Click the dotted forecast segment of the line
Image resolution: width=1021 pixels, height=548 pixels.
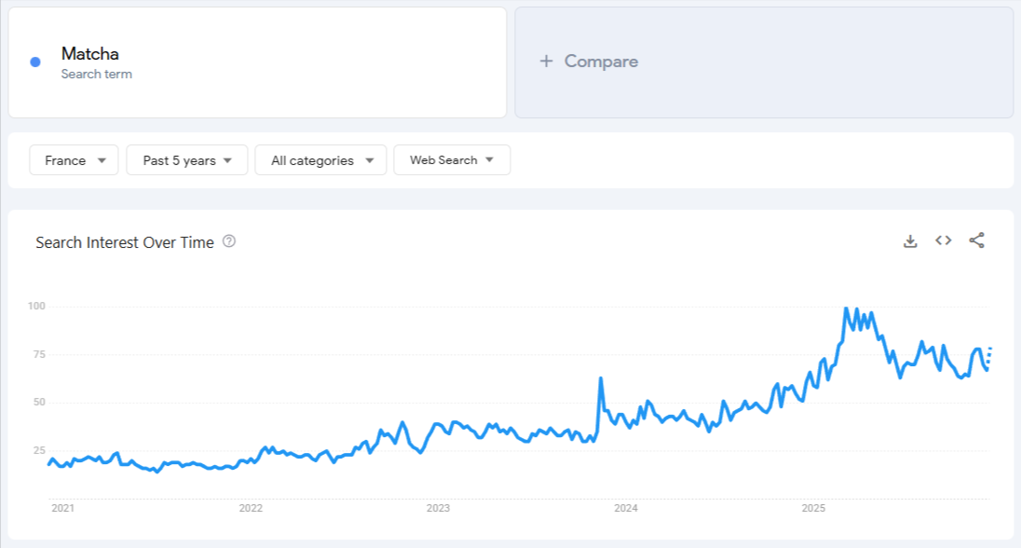(989, 354)
